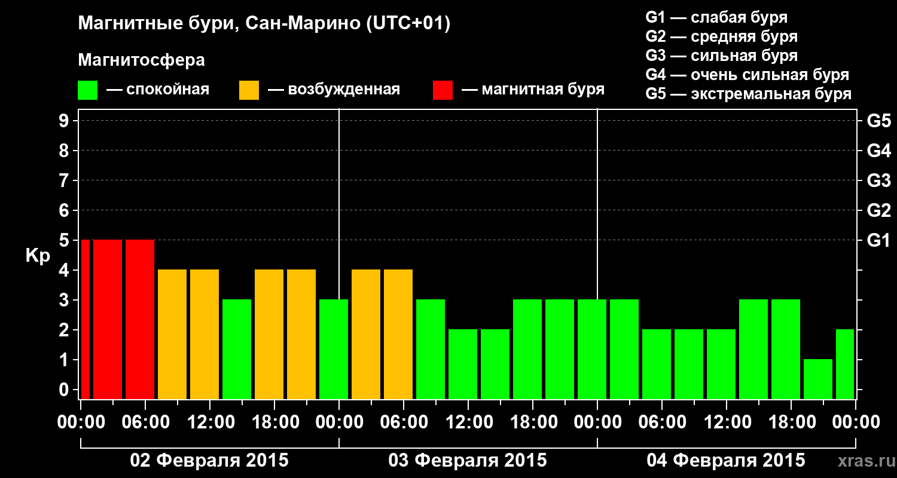897x478 pixels.
Task: Click the '— спокойная' legend label
Action: pyautogui.click(x=158, y=90)
